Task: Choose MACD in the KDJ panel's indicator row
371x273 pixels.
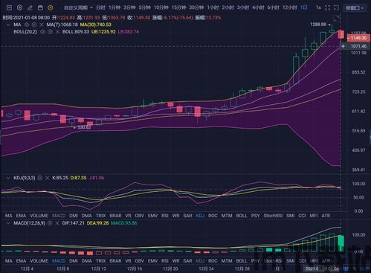Action: [59, 216]
